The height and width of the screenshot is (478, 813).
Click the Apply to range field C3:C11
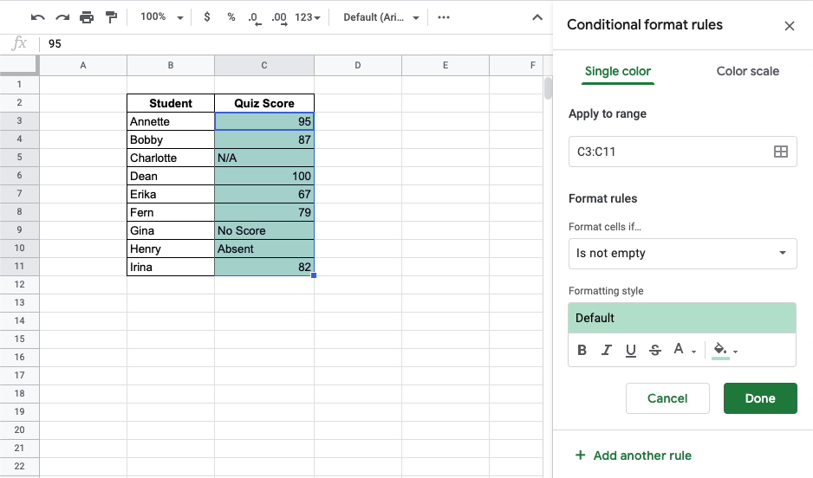[682, 152]
